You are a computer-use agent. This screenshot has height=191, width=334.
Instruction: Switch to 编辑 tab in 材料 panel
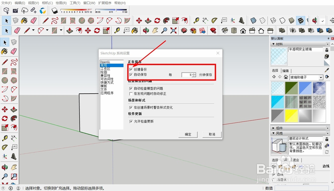(286, 71)
